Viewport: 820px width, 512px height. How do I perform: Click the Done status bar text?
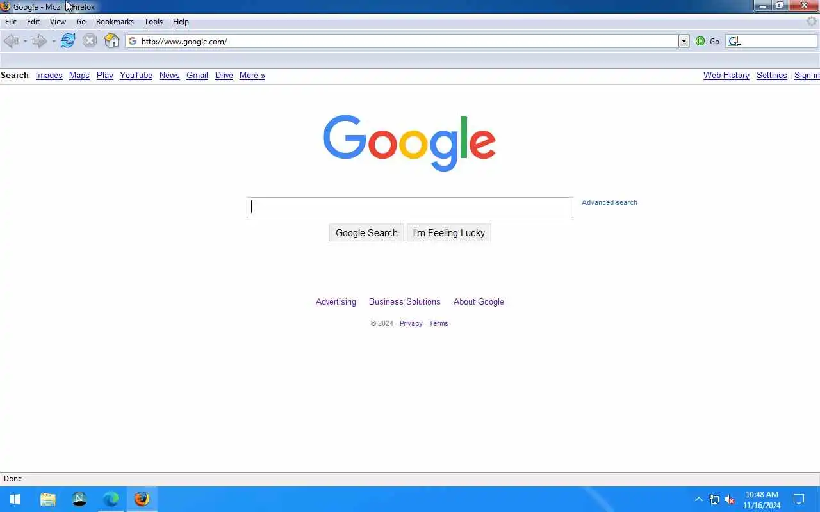click(13, 479)
